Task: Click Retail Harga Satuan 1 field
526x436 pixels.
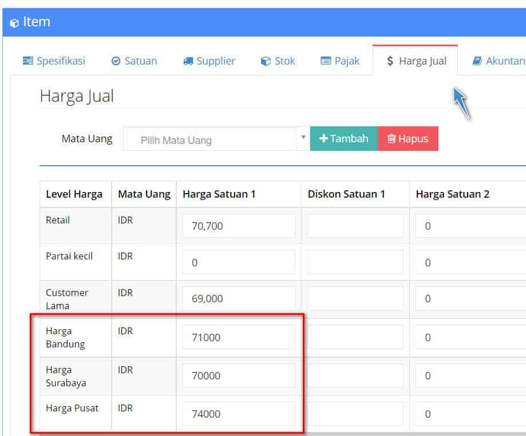Action: click(239, 226)
